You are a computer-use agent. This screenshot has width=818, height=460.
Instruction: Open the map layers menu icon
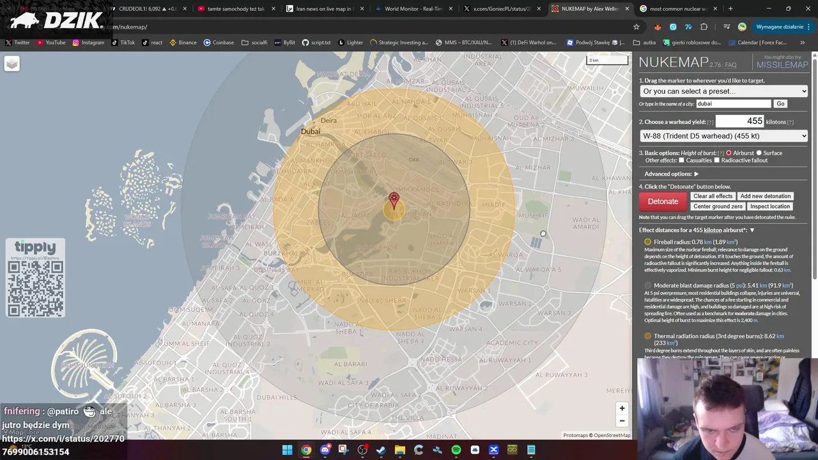click(12, 64)
